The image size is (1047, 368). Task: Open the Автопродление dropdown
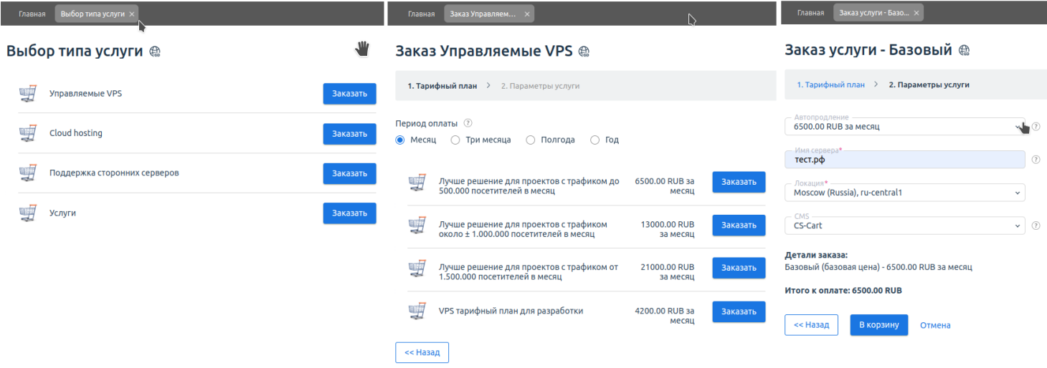tap(905, 127)
